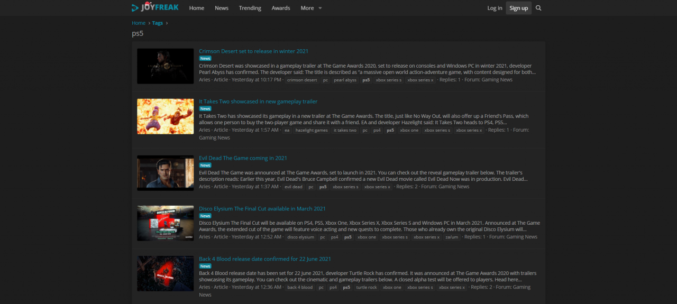
Task: Click News badge under Back 4 Blood title
Action: point(205,266)
